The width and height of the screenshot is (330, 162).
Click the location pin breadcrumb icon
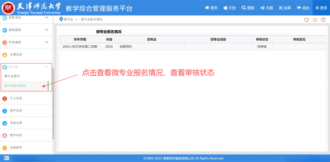point(61,19)
